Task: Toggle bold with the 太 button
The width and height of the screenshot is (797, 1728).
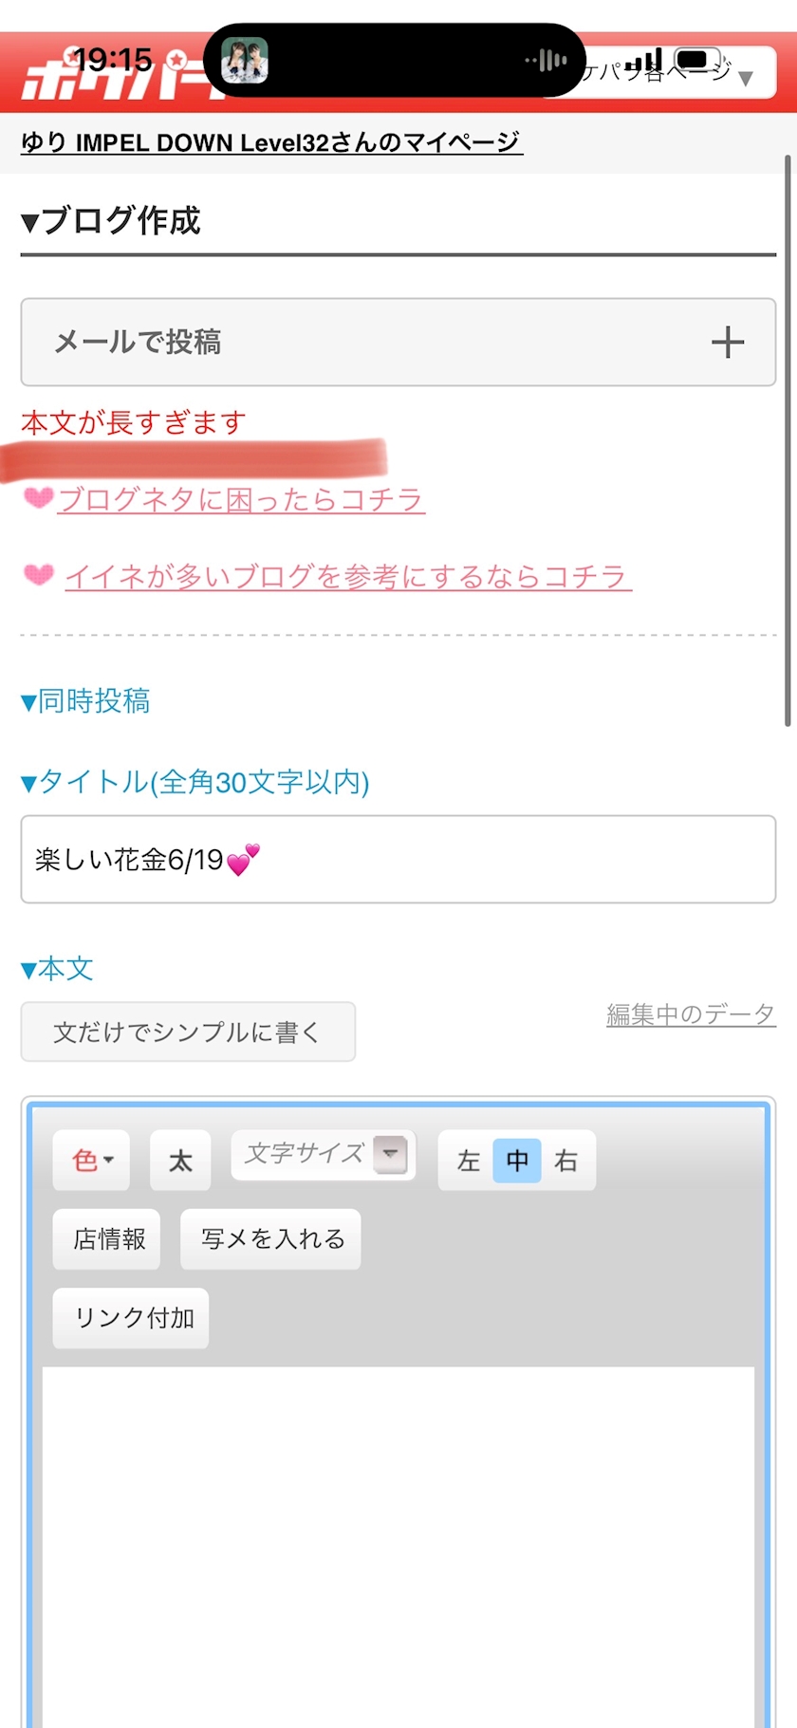Action: 180,1160
